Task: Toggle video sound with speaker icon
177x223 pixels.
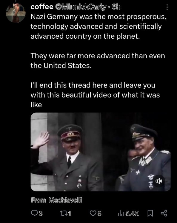Action: (x=159, y=181)
